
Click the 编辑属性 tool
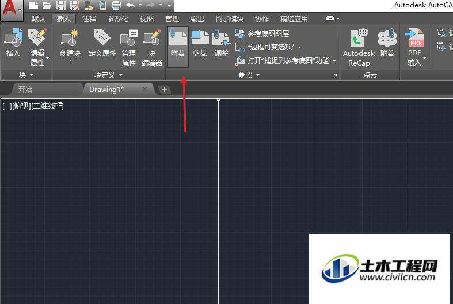(x=37, y=47)
